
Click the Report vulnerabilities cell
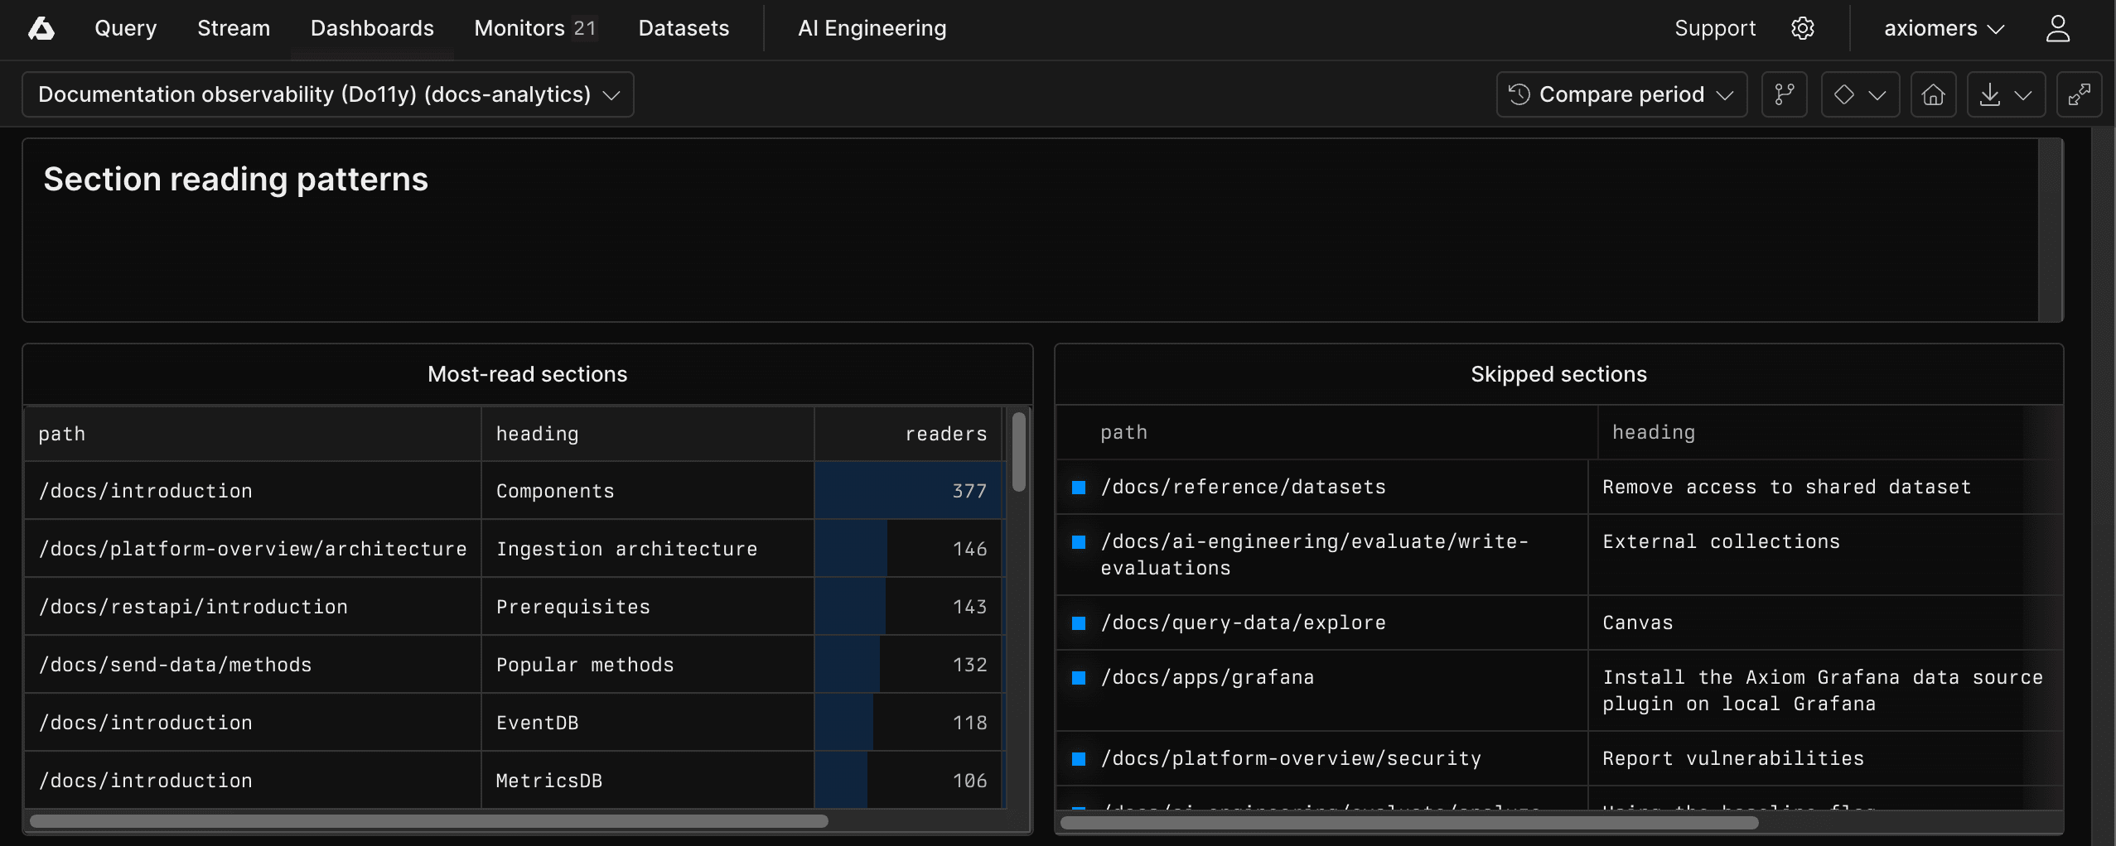(1825, 758)
